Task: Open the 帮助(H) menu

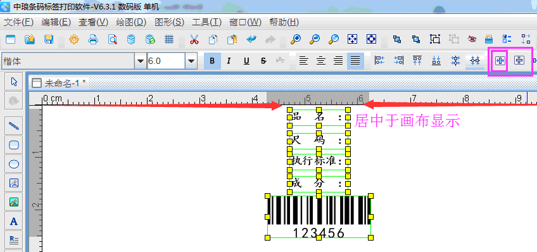Action: (284, 23)
